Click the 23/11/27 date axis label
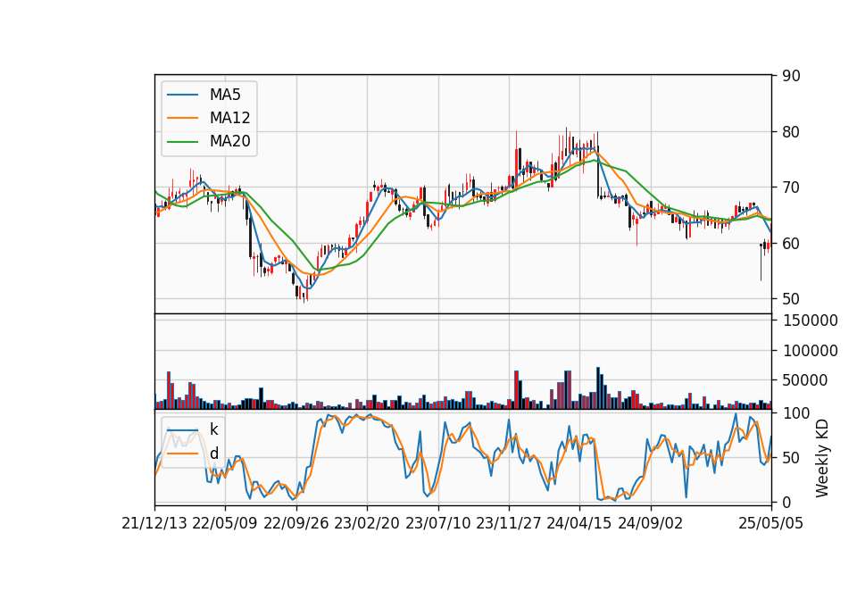The width and height of the screenshot is (857, 616). pos(509,524)
